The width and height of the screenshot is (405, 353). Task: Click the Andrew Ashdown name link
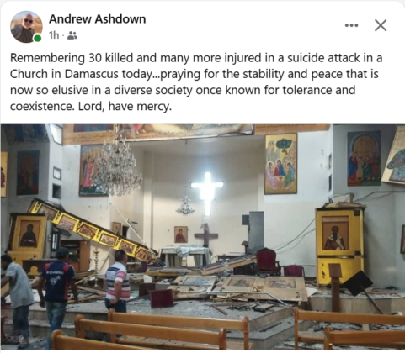(98, 19)
